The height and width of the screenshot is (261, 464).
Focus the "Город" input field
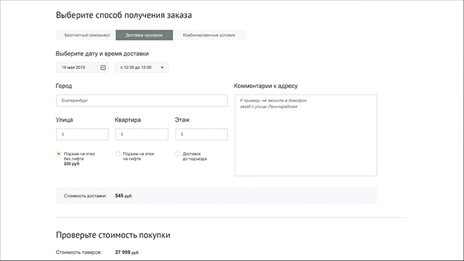[x=142, y=101]
